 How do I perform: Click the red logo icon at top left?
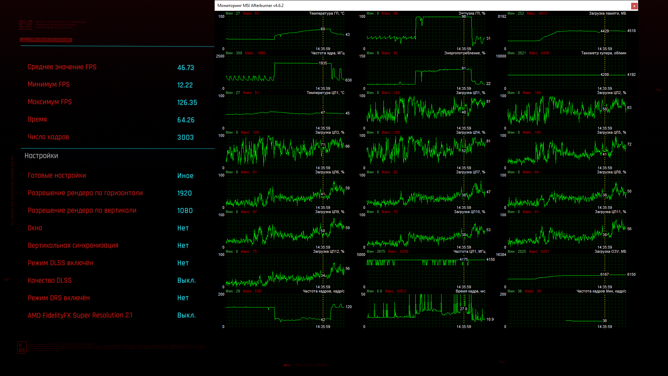click(25, 25)
